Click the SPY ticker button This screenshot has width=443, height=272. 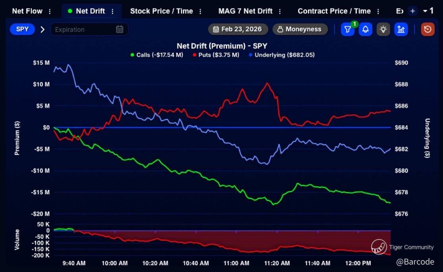click(x=22, y=29)
